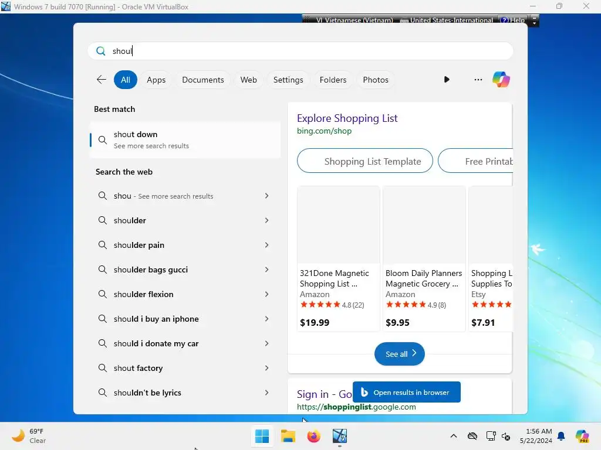Click taskbar clock showing 1:56 AM
The image size is (601, 450).
(x=536, y=436)
